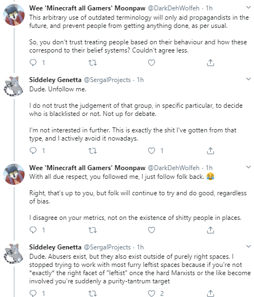The width and height of the screenshot is (254, 297).
Task: Open the Siddeley Genetta display name in the last tweet
Action: 55,247
